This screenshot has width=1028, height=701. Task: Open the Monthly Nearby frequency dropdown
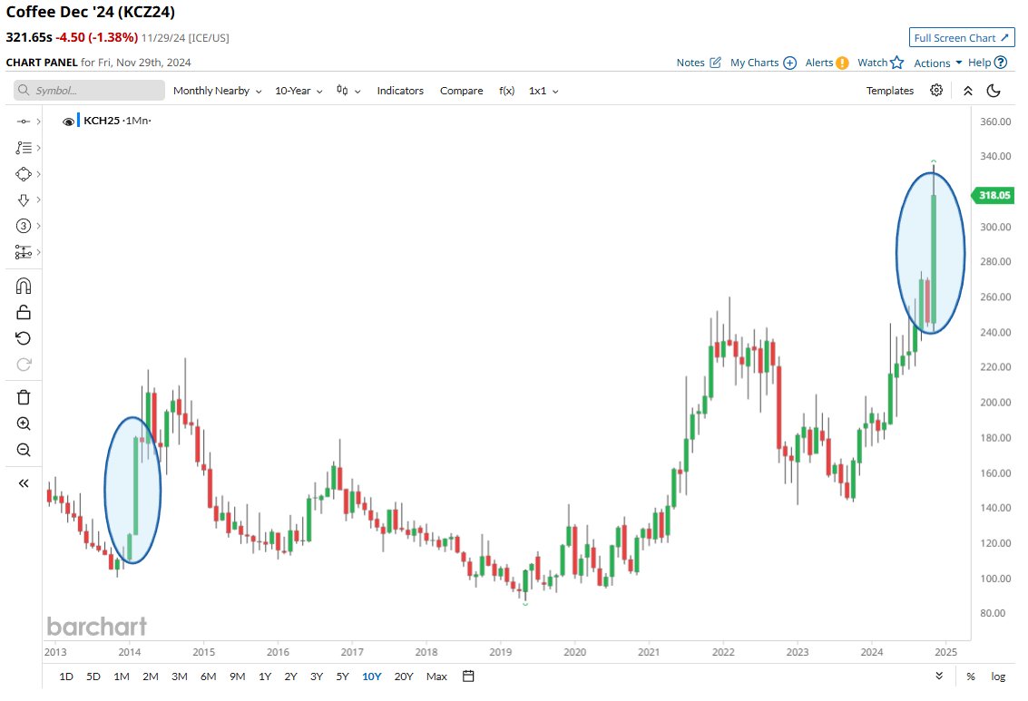point(217,91)
